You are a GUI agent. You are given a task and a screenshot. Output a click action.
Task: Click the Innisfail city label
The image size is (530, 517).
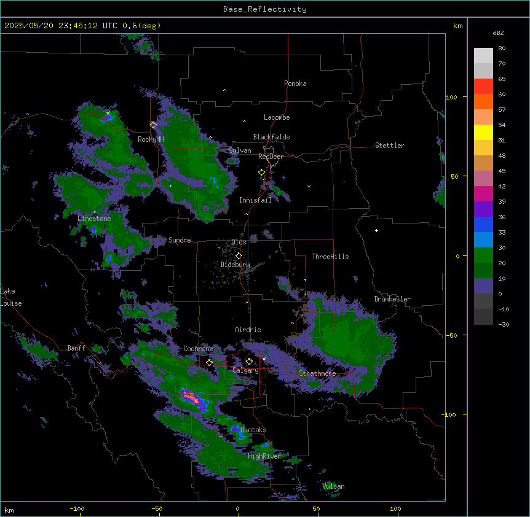click(256, 200)
